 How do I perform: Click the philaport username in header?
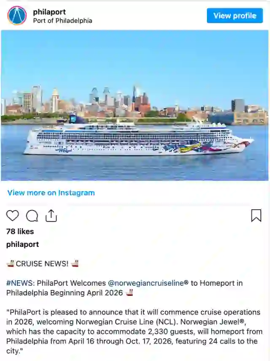click(49, 12)
